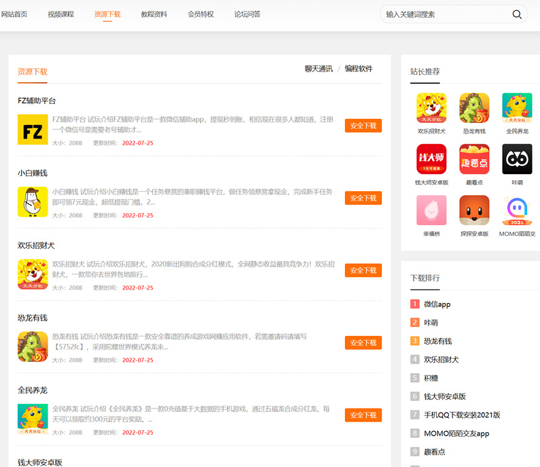Open 会员特权 navigation item
540x467 pixels.
click(201, 14)
